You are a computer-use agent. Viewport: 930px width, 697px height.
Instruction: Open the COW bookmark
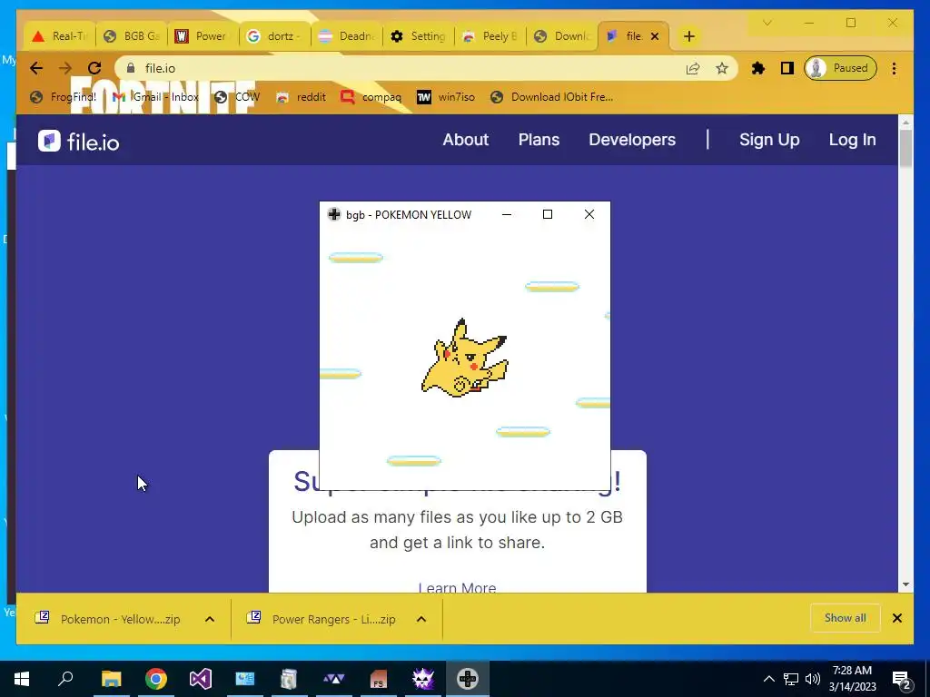pos(237,96)
